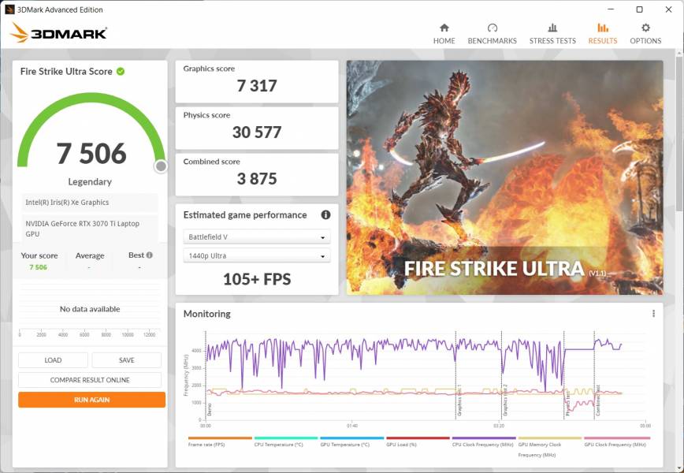The width and height of the screenshot is (684, 473).
Task: Toggle GPU Clock Frequency legend swatch
Action: coord(617,438)
